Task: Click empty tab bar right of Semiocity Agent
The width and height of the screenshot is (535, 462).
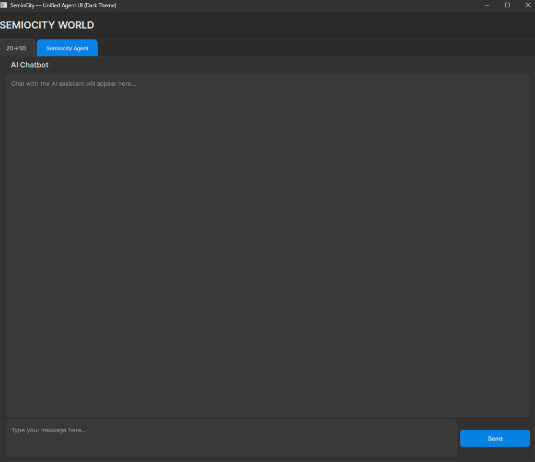Action: 313,48
